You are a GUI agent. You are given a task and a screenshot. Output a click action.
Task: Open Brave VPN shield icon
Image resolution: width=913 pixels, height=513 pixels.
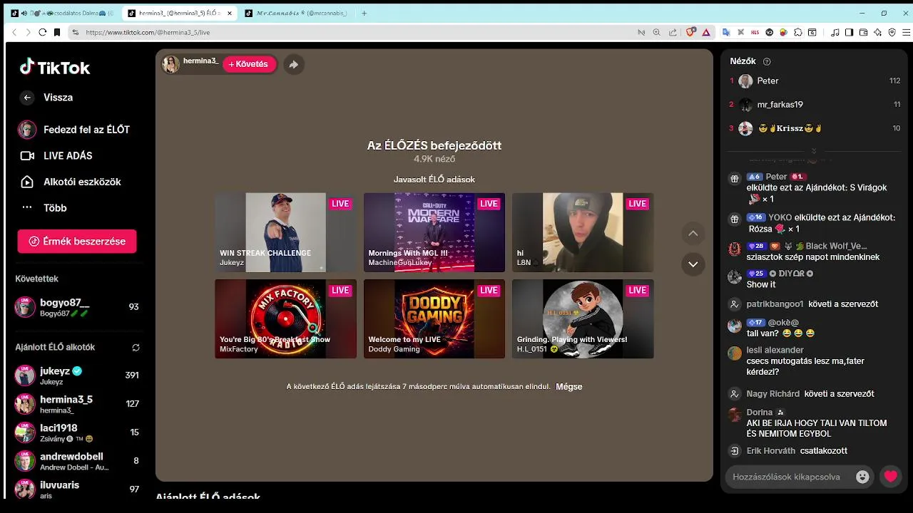892,32
